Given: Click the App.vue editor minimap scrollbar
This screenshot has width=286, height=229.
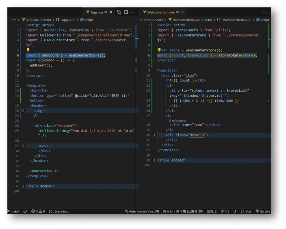Looking at the screenshot, I should coord(137,116).
